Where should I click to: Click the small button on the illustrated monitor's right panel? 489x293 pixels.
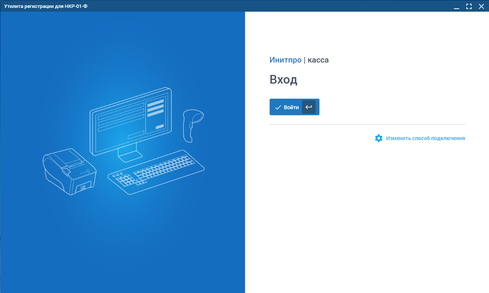coord(159,127)
